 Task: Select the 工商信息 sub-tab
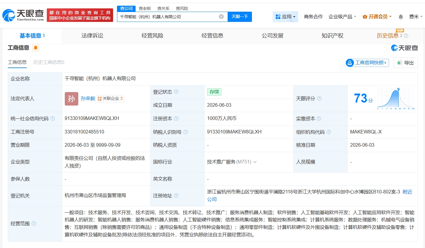pos(17,62)
